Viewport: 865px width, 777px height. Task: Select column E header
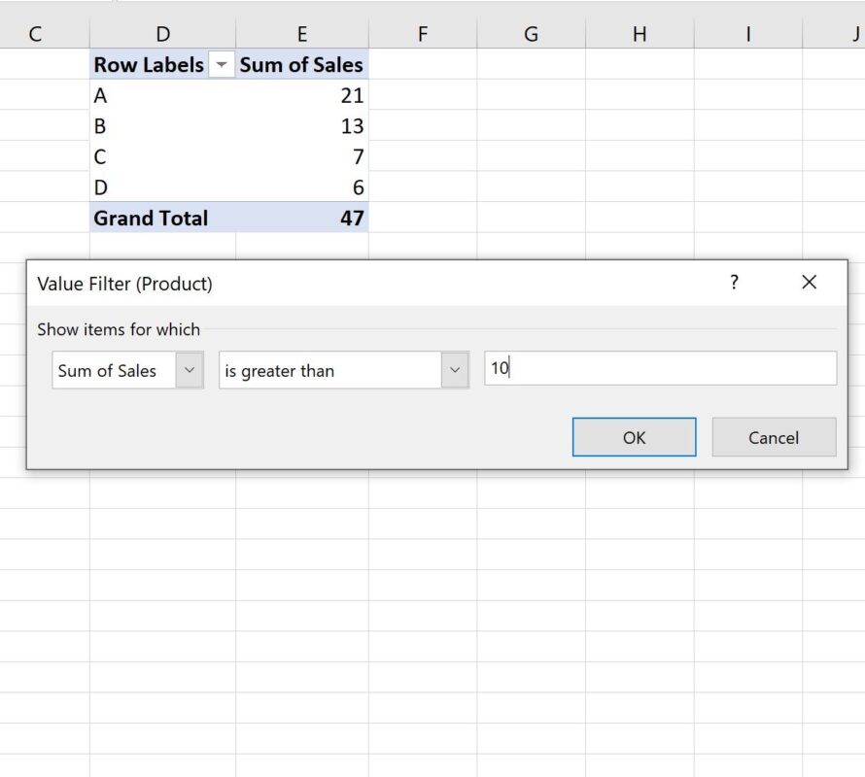tap(301, 34)
